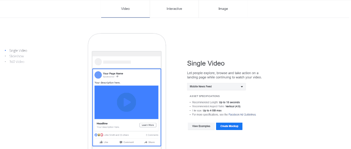
Task: Switch to the Video tab
Action: coord(125,9)
